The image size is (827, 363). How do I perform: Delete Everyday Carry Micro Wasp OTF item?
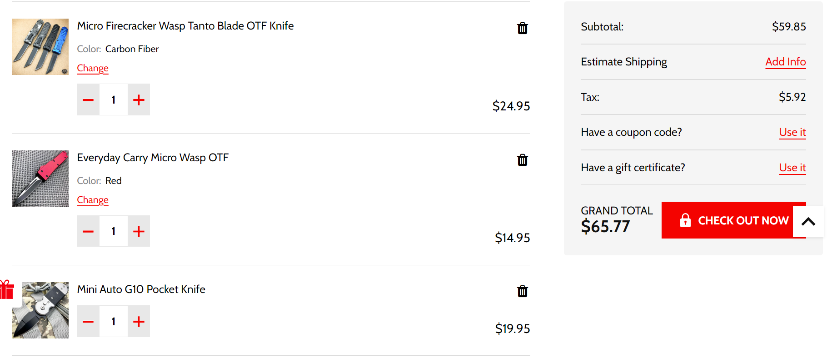(x=523, y=160)
